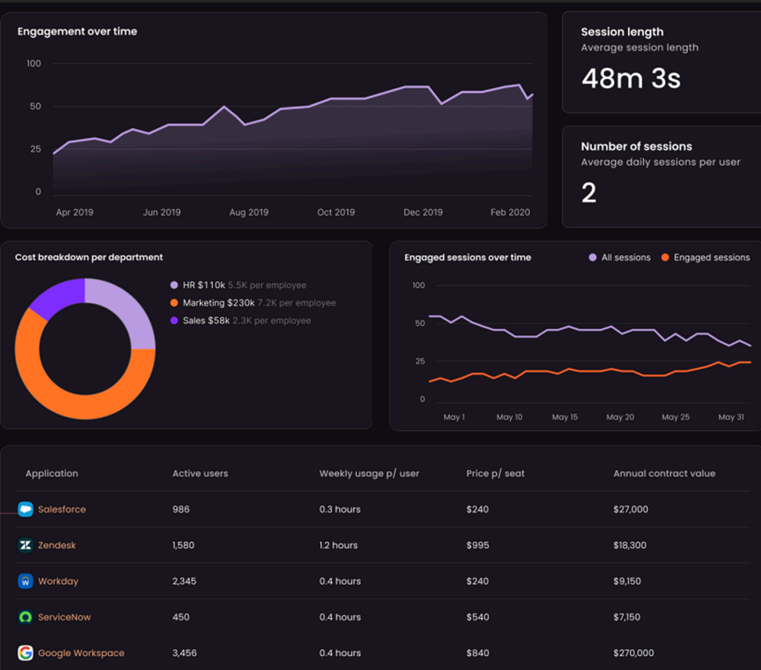This screenshot has width=761, height=670.
Task: Sort by Price p/ seat column header
Action: tap(494, 473)
